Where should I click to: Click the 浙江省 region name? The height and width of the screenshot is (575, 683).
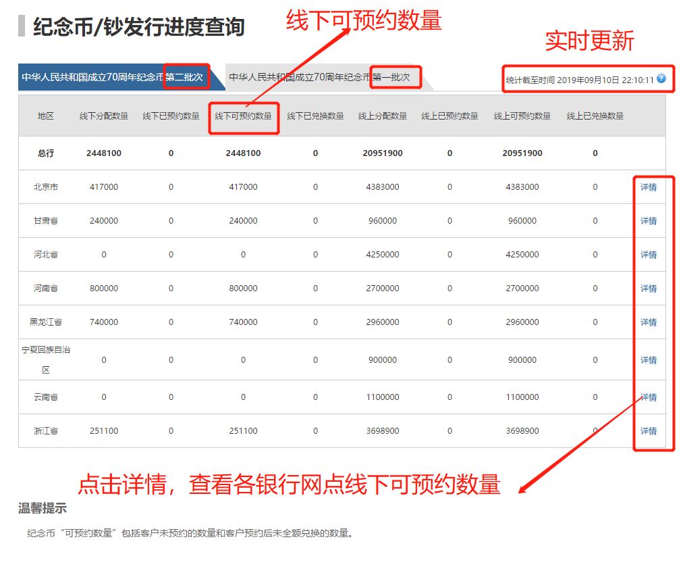pyautogui.click(x=46, y=431)
